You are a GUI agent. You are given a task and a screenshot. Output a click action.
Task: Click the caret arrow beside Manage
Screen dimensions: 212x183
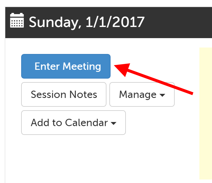(x=162, y=95)
